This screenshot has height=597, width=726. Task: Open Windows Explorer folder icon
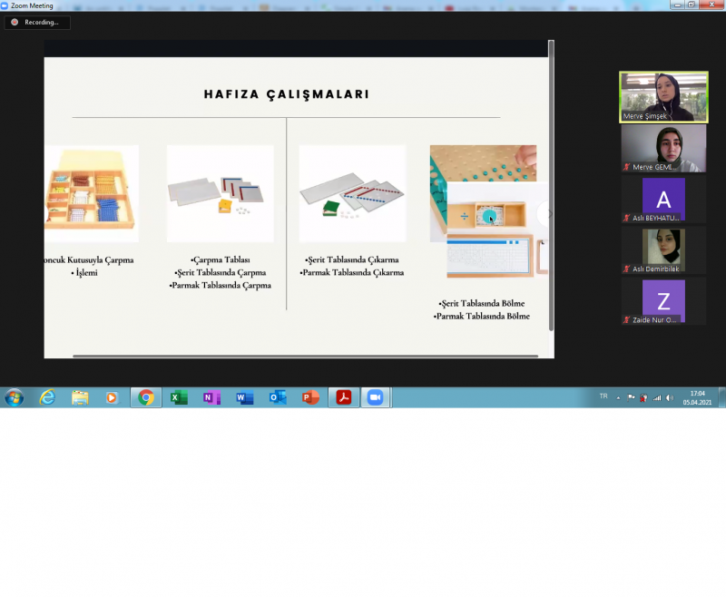80,397
